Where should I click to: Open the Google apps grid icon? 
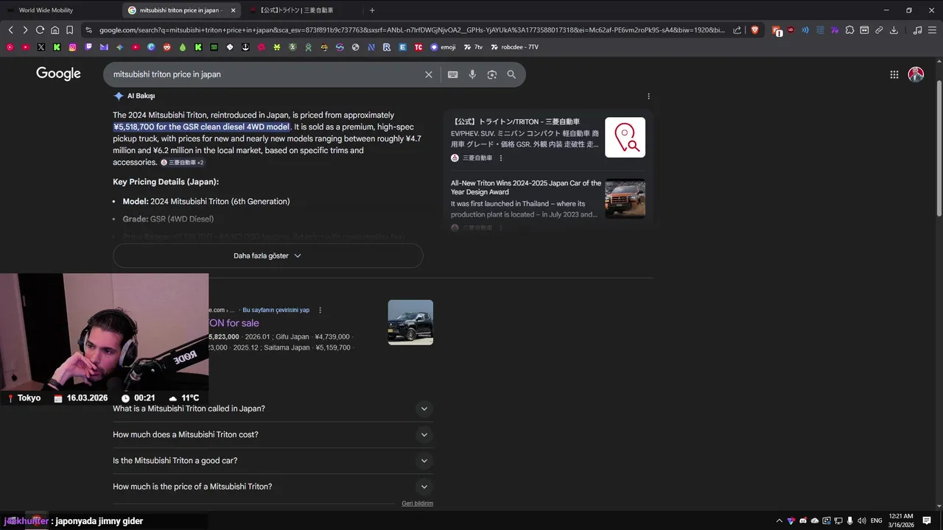pos(894,74)
